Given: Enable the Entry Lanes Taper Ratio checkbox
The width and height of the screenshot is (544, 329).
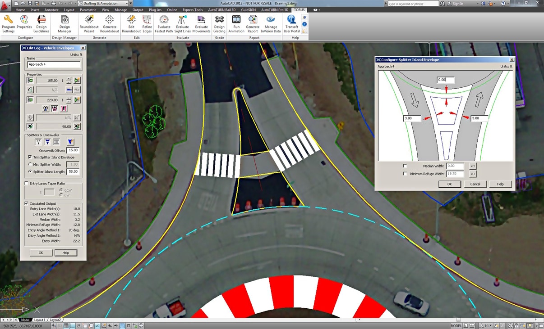Looking at the screenshot, I should click(27, 184).
